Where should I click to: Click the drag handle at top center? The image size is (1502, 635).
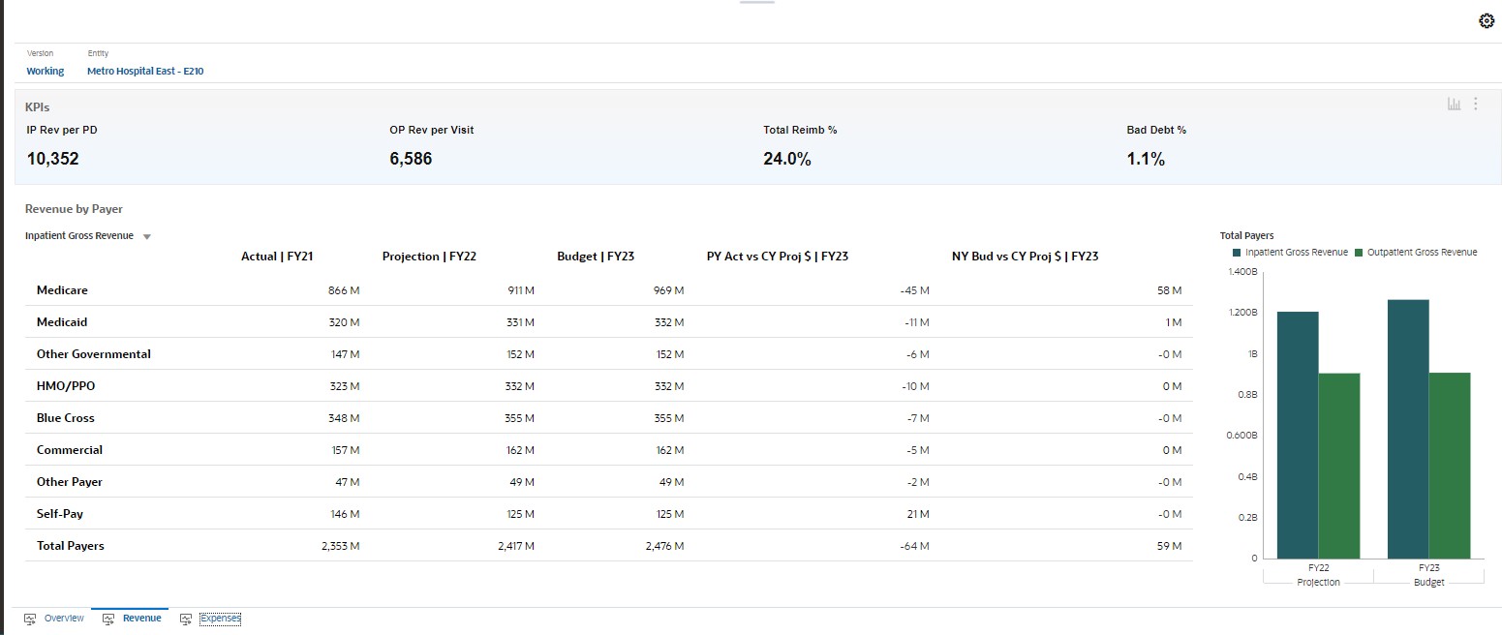757,4
